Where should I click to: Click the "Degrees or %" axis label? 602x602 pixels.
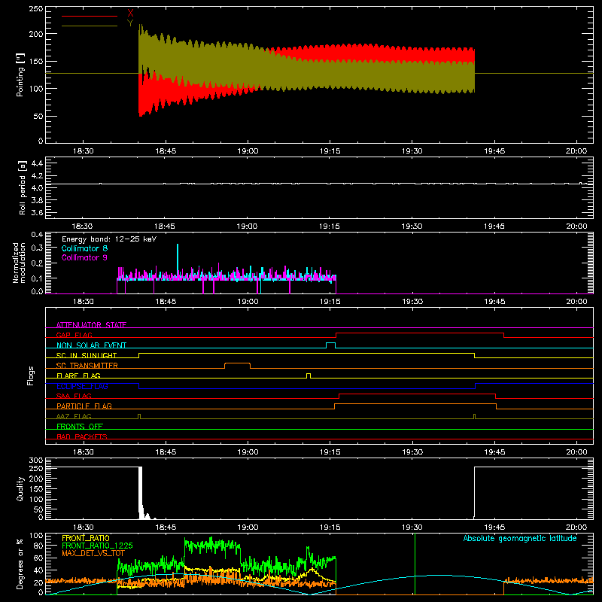tap(20, 564)
